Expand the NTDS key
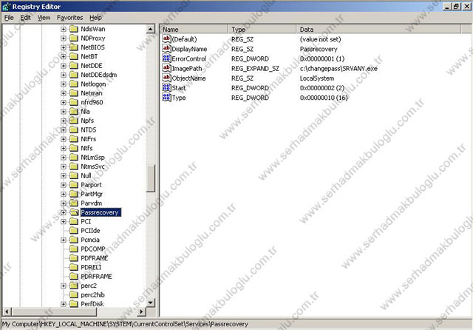The image size is (473, 330). click(64, 129)
